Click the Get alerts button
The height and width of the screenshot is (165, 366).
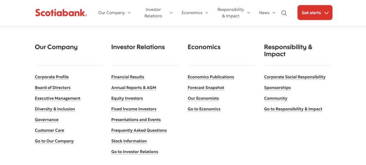coord(315,12)
